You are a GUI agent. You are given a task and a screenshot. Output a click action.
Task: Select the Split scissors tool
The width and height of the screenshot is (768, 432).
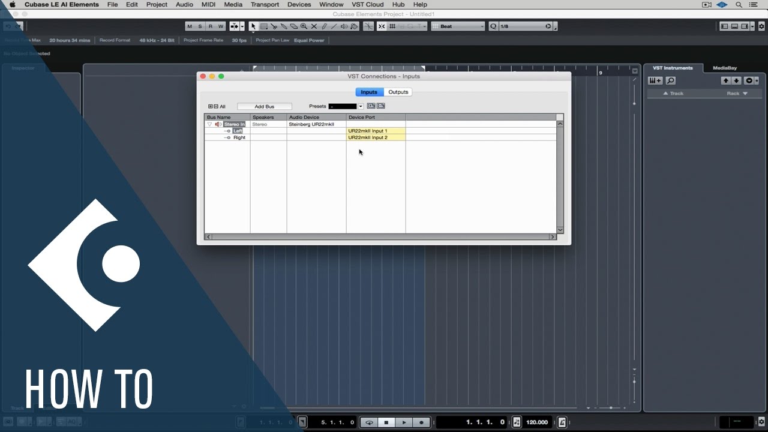[x=274, y=26]
